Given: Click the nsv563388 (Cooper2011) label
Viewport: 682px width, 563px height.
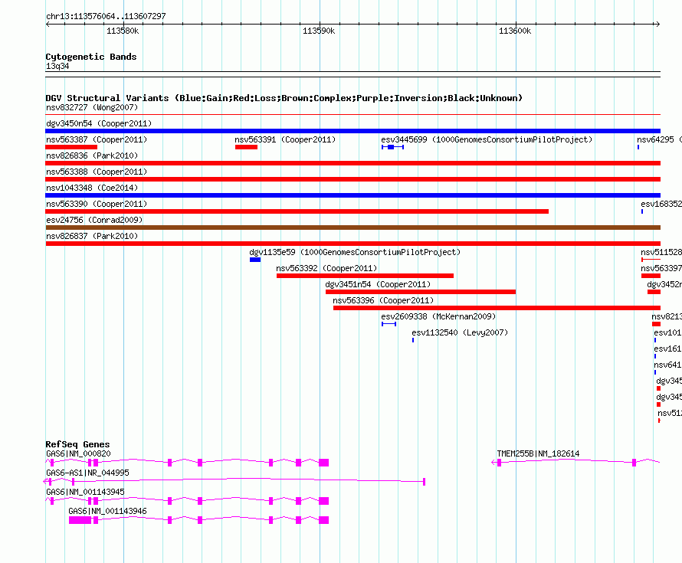Looking at the screenshot, I should pyautogui.click(x=97, y=172).
